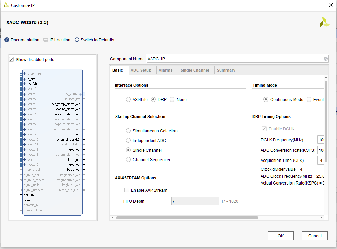Open the Summary tab

point(226,70)
